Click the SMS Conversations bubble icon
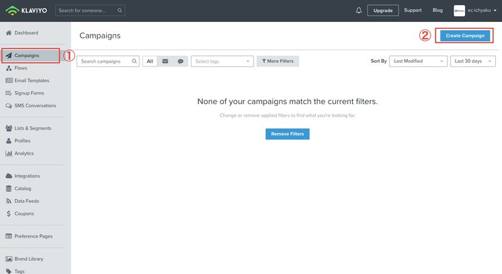This screenshot has height=274, width=502. [x=9, y=105]
